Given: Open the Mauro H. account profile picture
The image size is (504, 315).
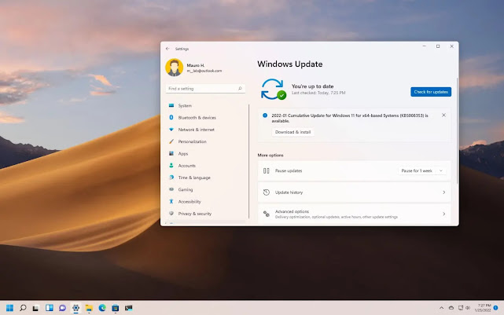Looking at the screenshot, I should (175, 68).
